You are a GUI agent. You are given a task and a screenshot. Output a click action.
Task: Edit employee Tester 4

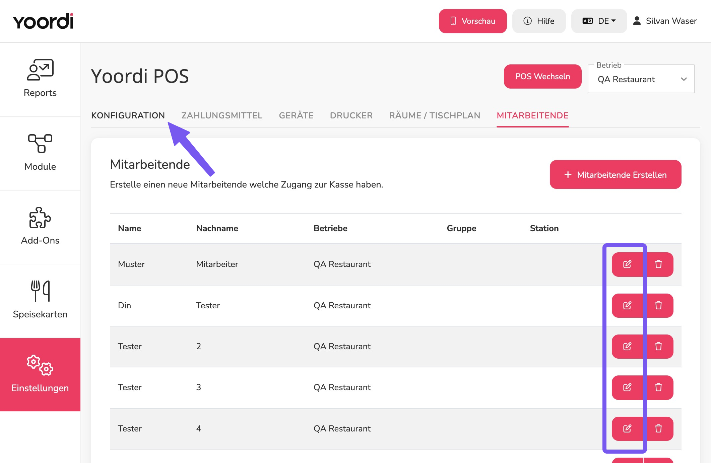pos(627,428)
